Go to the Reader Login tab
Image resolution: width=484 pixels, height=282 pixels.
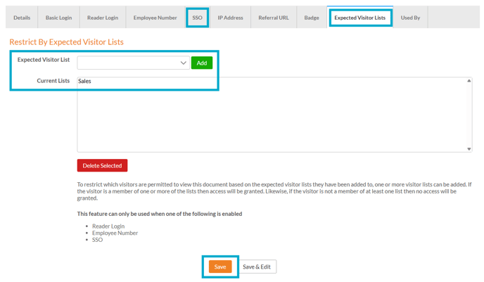pos(103,18)
